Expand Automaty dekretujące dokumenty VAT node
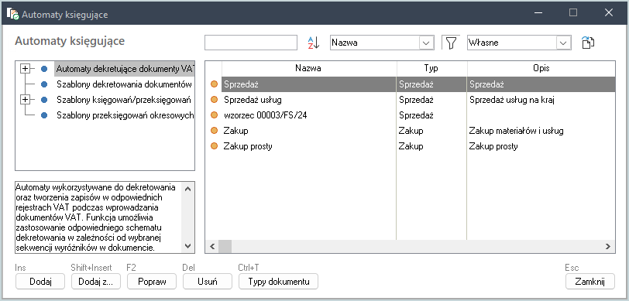629x301 pixels. 26,69
